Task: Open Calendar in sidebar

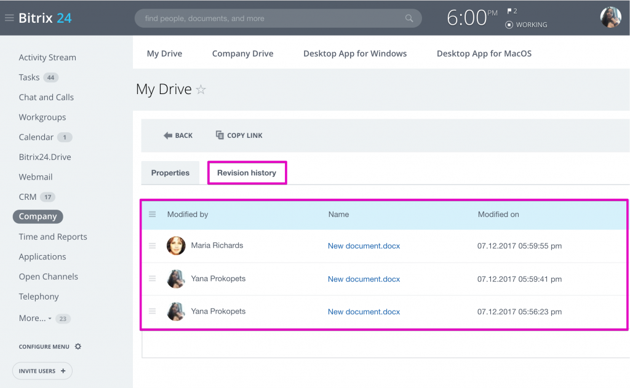Action: coord(36,137)
